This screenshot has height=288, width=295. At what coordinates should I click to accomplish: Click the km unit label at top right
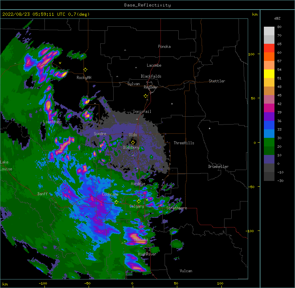click(x=255, y=14)
